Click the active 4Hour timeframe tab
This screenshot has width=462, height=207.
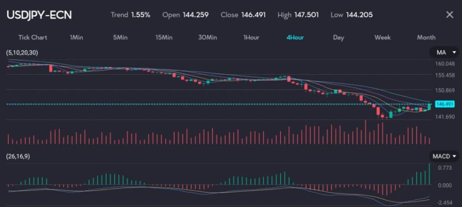point(295,37)
